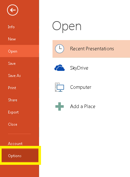Viewport: 130px width, 177px height.
Task: Select Add a Place text
Action: tap(83, 106)
